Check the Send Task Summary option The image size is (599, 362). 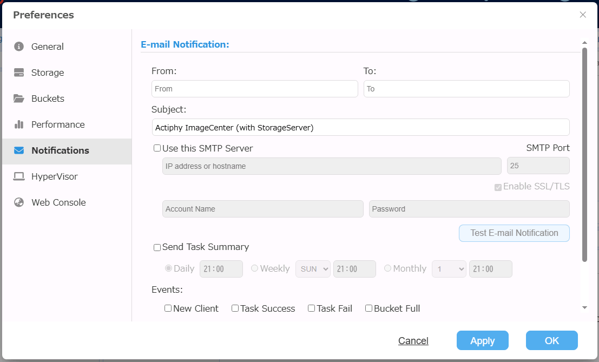(157, 247)
